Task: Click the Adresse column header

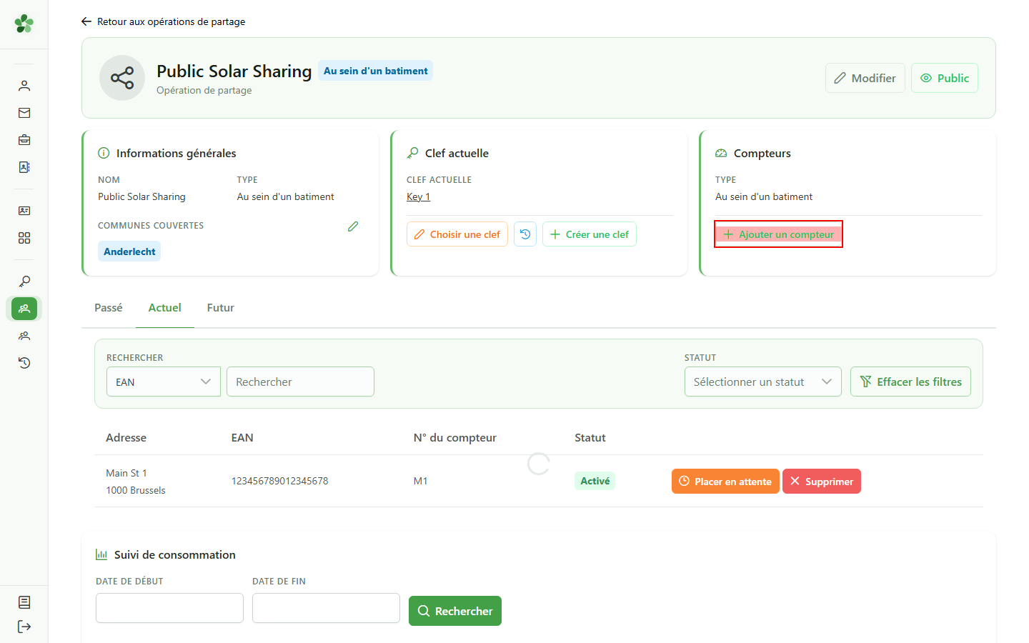Action: click(x=126, y=437)
